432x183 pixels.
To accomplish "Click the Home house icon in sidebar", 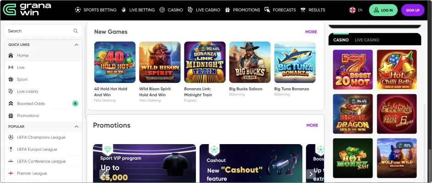I will (x=11, y=55).
